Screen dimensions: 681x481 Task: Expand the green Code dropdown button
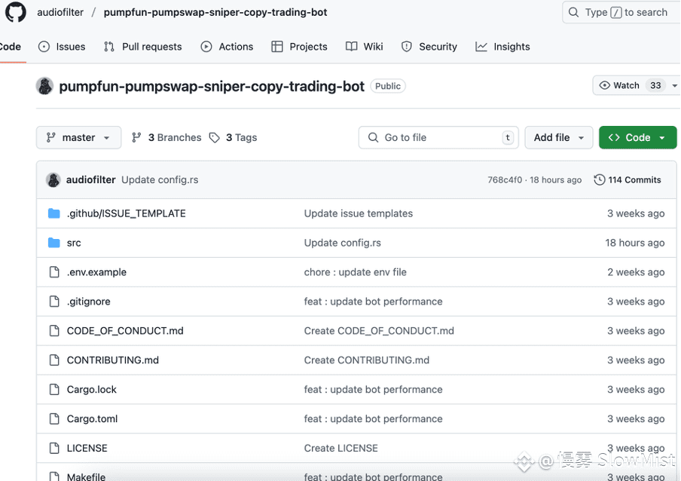tap(637, 138)
